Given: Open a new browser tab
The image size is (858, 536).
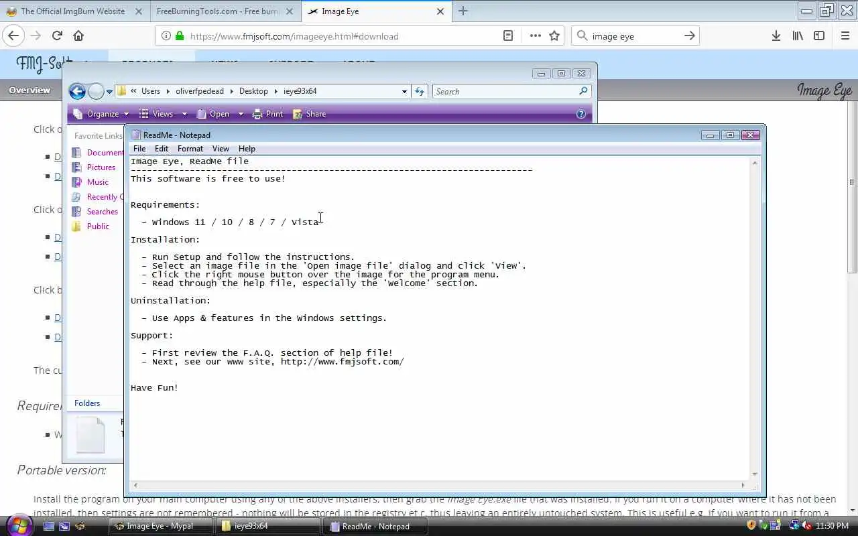Looking at the screenshot, I should (463, 11).
